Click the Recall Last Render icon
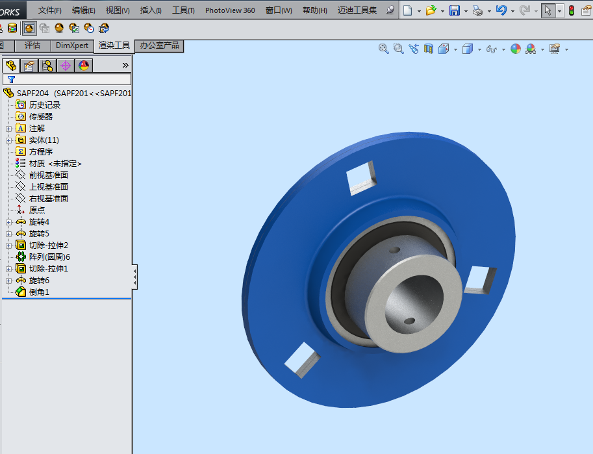The image size is (593, 454). coord(104,28)
